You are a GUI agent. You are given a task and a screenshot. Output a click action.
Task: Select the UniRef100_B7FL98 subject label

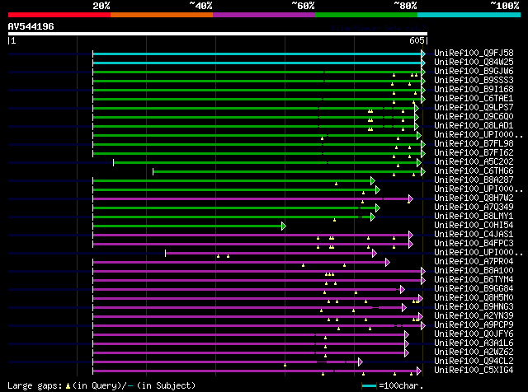474,144
